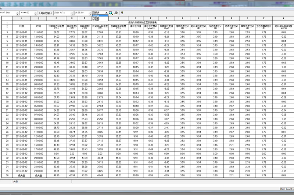Open help via the question mark icon

pos(122,12)
